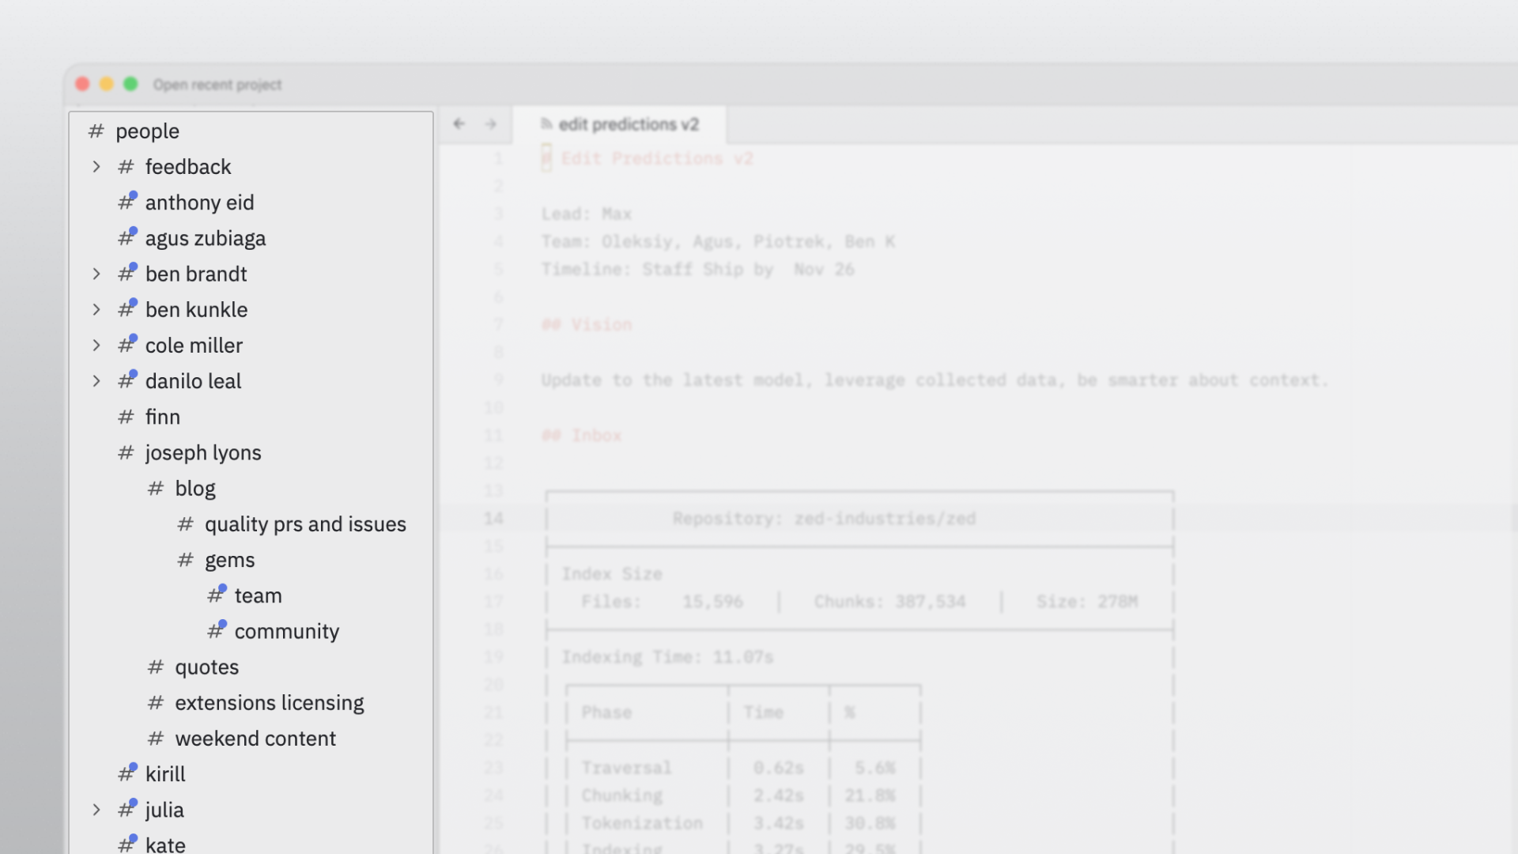Go back with the left arrow
This screenshot has width=1518, height=854.
pyautogui.click(x=459, y=124)
